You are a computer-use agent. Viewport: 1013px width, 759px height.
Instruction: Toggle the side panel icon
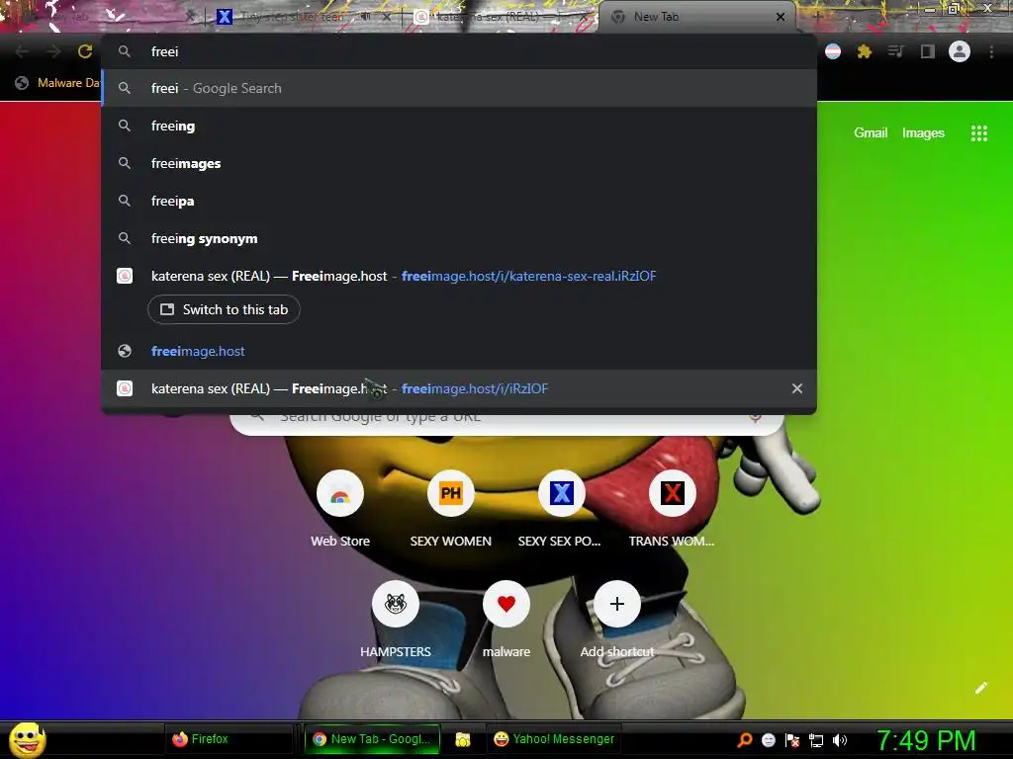point(927,51)
